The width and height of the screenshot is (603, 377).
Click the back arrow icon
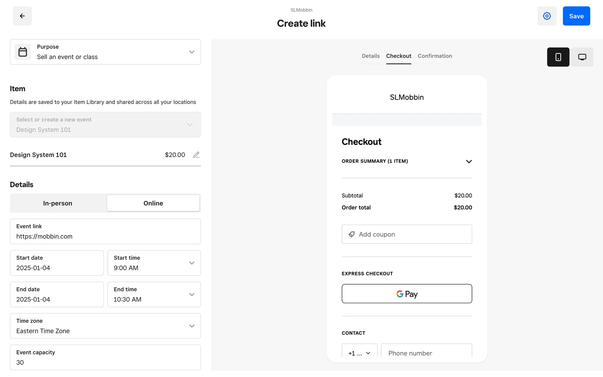[x=22, y=16]
